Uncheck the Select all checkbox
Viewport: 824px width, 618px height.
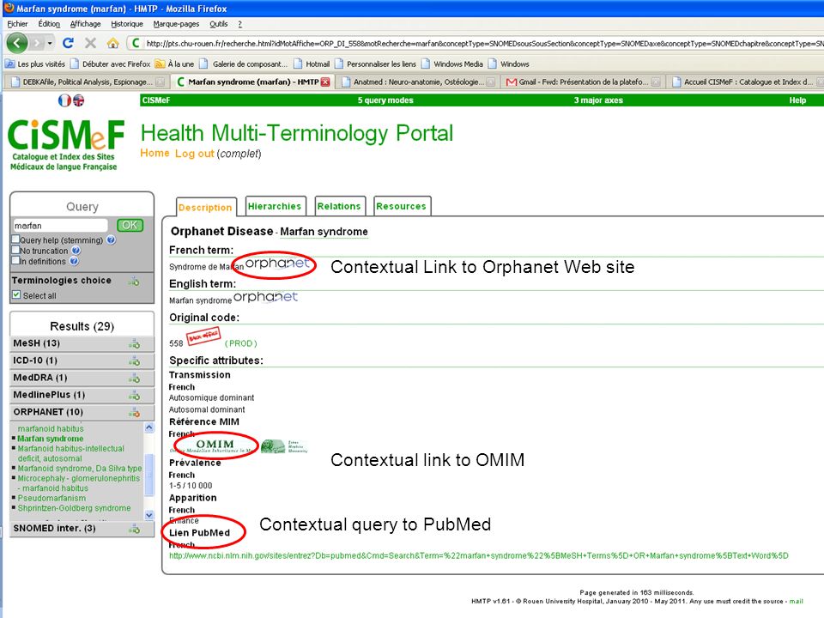click(16, 294)
